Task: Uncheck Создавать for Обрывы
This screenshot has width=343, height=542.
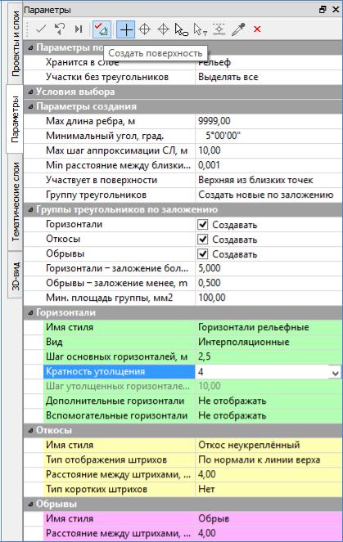Action: click(203, 254)
